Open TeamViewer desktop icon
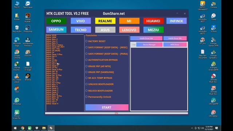This screenshot has width=233, height=131. pyautogui.click(x=28, y=5)
